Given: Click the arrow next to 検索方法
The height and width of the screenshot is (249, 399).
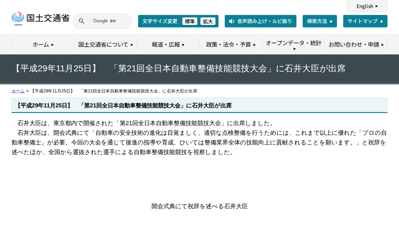Looking at the screenshot, I should coord(332,21).
